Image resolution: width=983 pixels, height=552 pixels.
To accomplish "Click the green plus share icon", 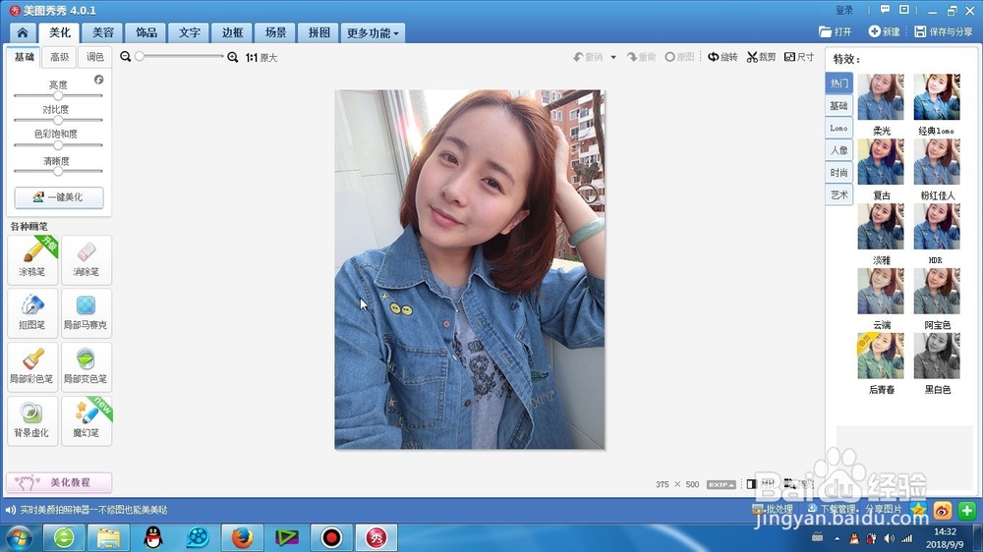I will [966, 511].
